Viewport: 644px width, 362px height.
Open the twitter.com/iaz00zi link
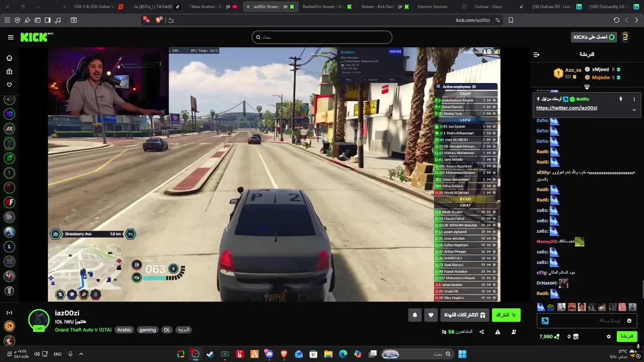tap(567, 108)
